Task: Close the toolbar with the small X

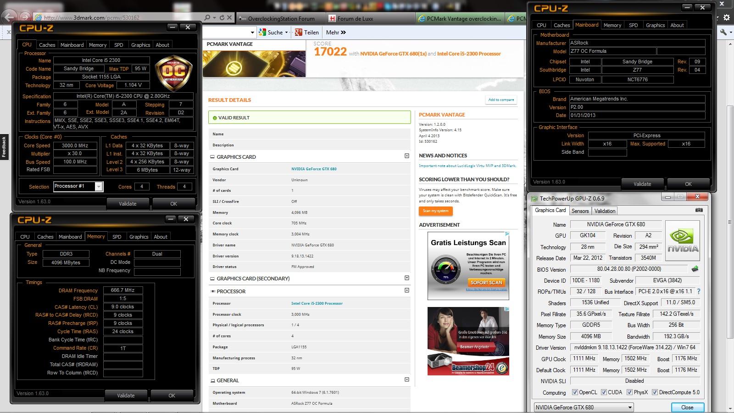Action: coord(8,32)
